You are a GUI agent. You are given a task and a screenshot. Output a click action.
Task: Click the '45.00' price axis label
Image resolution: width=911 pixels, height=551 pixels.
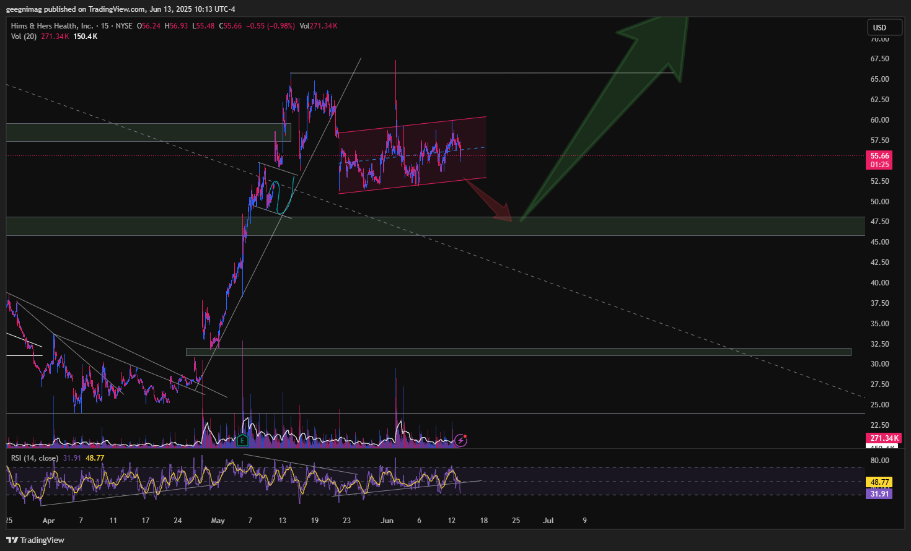(x=879, y=242)
